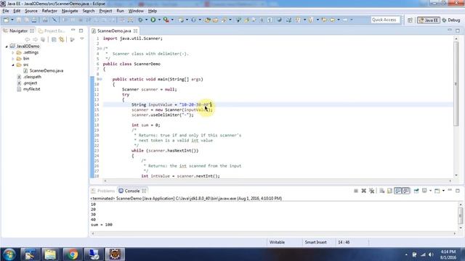Click Clear Console icon

point(381,191)
